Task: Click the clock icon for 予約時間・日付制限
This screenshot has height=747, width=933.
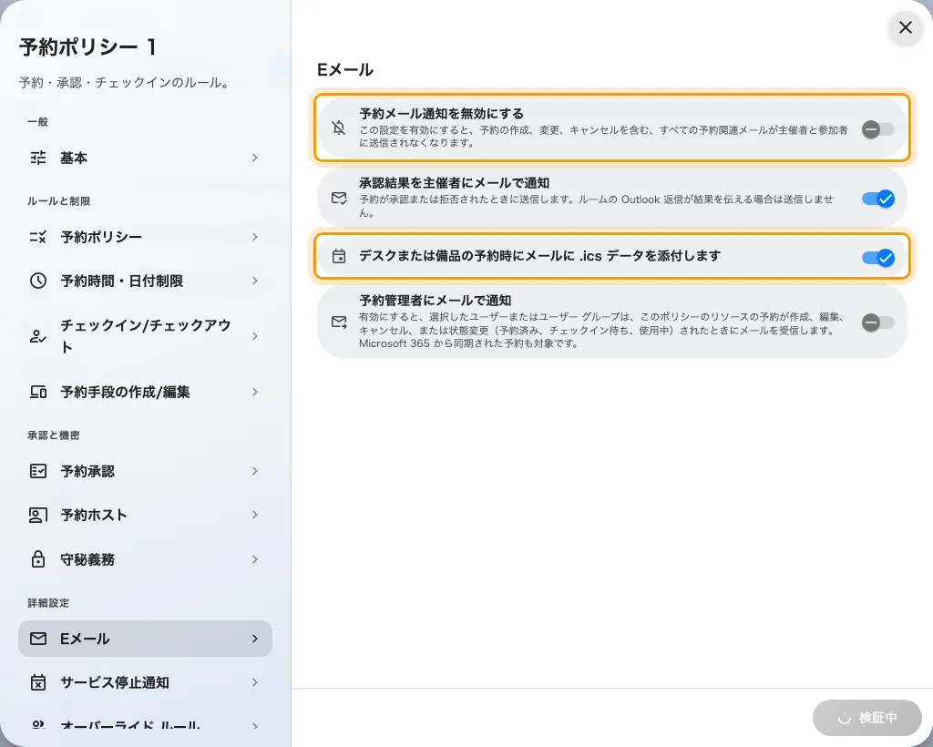Action: pos(38,281)
